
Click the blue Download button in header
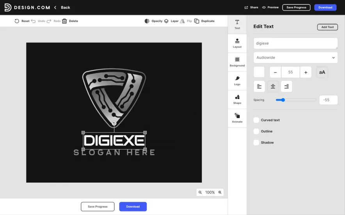point(325,7)
